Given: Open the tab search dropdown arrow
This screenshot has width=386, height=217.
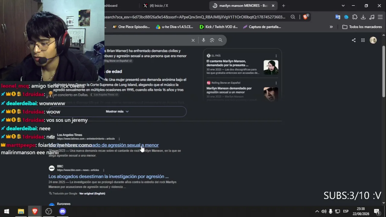Looking at the screenshot, I should [343, 5].
